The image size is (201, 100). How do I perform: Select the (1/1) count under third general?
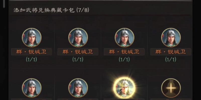[124, 59]
